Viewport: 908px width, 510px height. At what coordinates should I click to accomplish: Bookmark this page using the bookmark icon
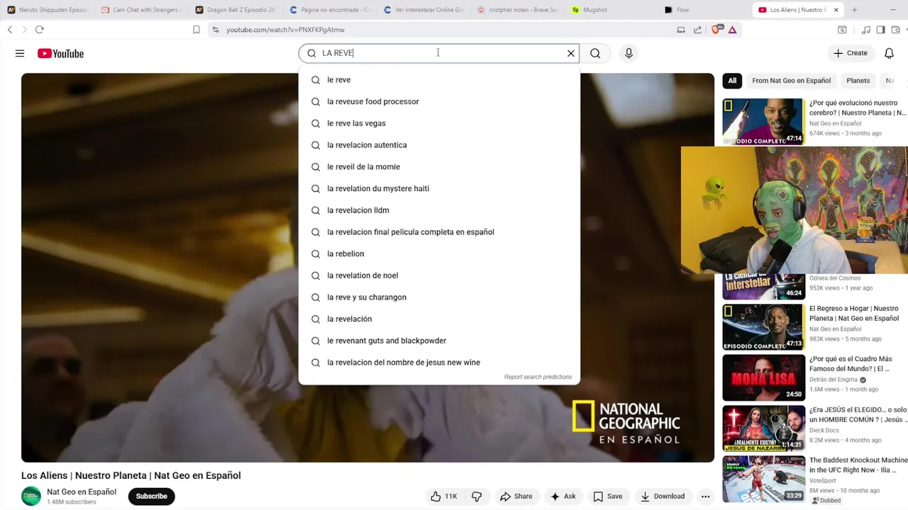[x=196, y=30]
